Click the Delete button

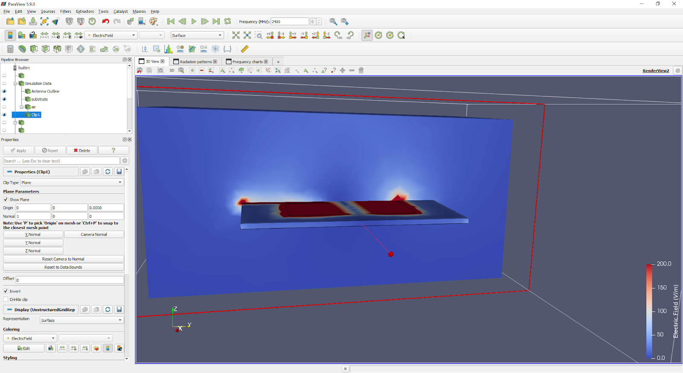click(x=82, y=150)
